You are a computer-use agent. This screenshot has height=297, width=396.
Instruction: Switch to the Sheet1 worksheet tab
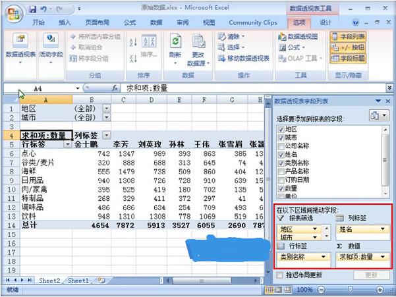78,281
